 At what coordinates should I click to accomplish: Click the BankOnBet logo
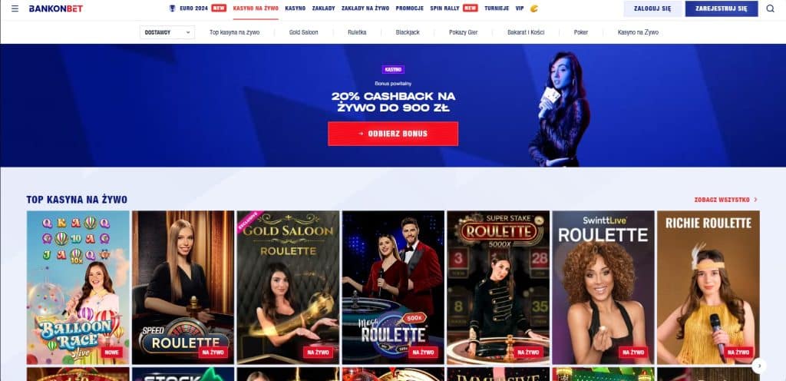click(56, 8)
